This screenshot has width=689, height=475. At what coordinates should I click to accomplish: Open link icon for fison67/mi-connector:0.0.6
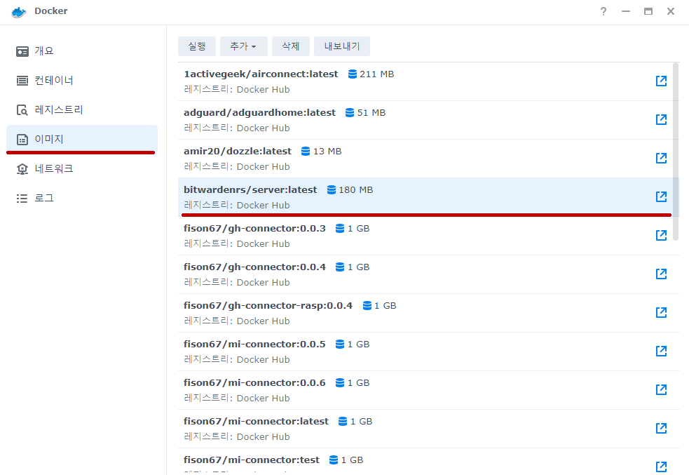(662, 389)
